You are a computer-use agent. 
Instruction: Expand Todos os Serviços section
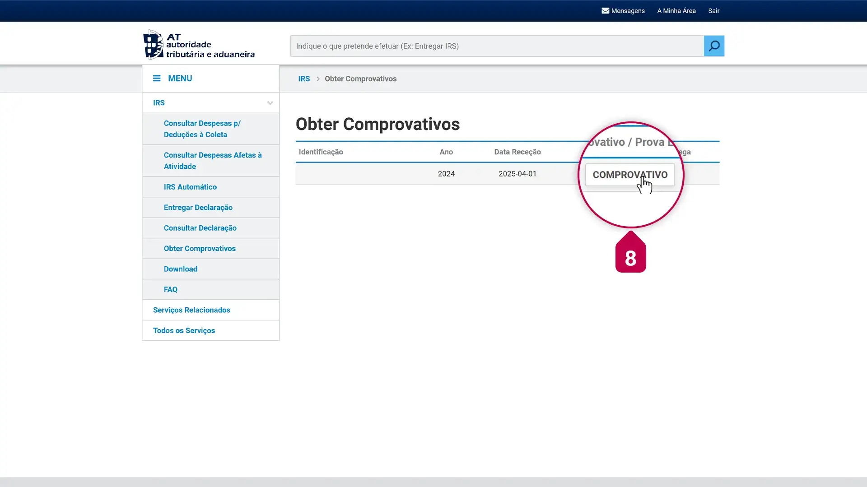coord(184,331)
